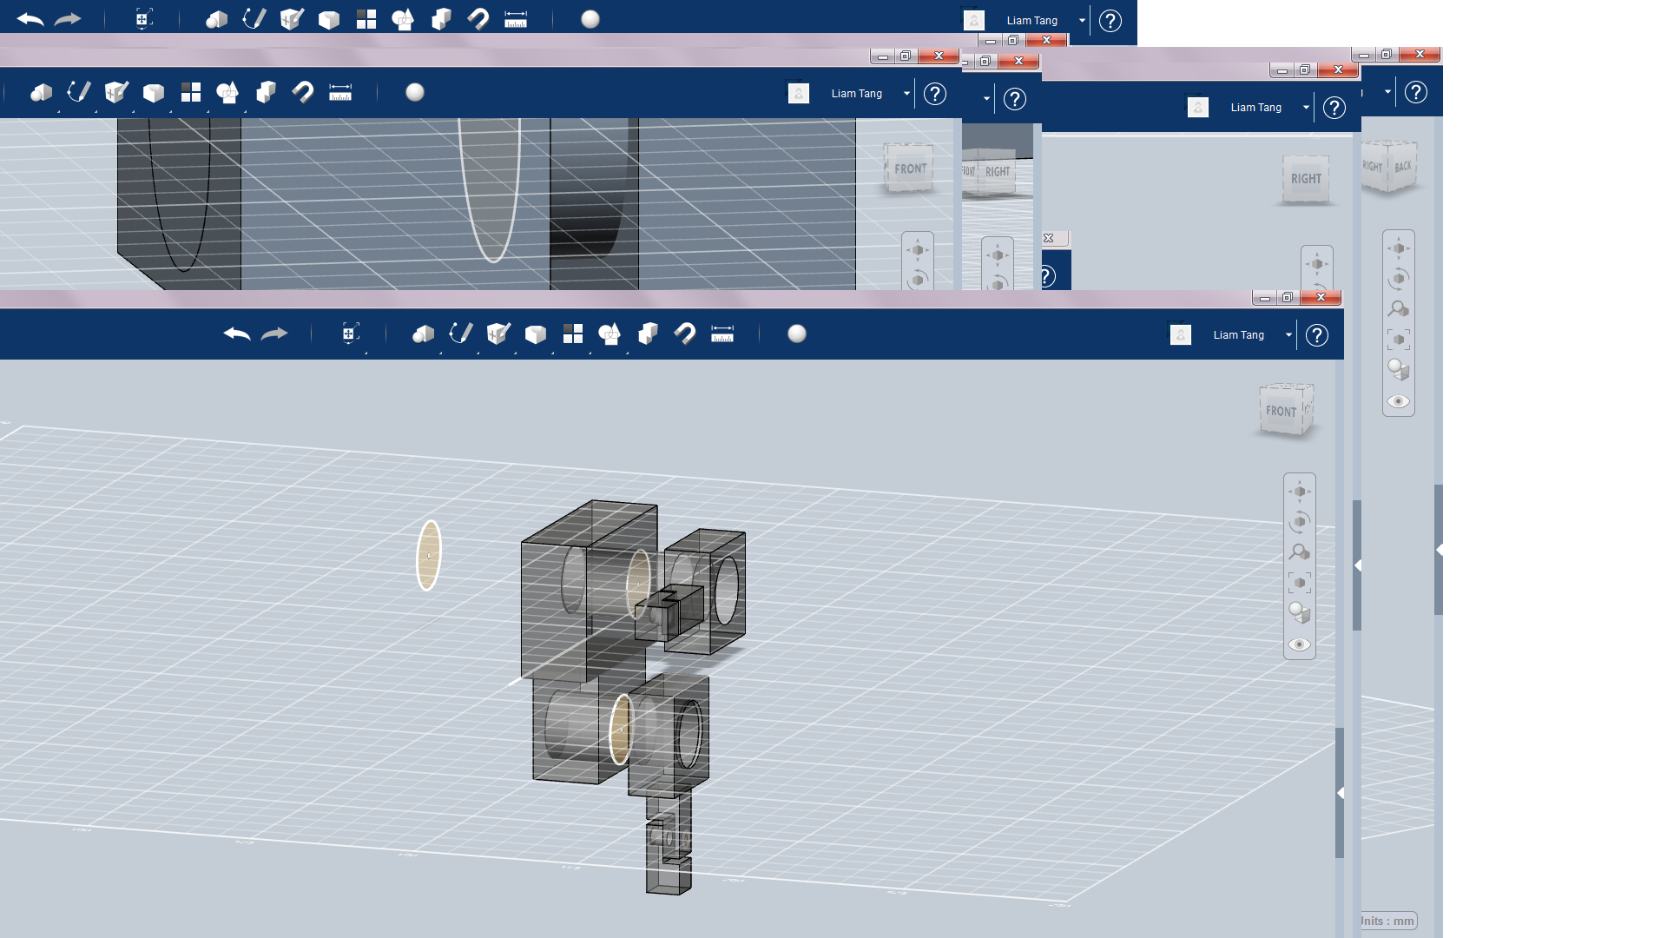Viewport: 1667px width, 938px height.
Task: Expand the collapsed panel arrow of the RIGHT-view window
Action: point(1357,565)
